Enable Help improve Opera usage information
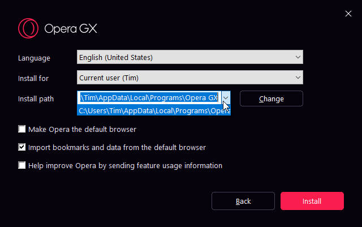Image resolution: width=362 pixels, height=227 pixels. (x=21, y=165)
